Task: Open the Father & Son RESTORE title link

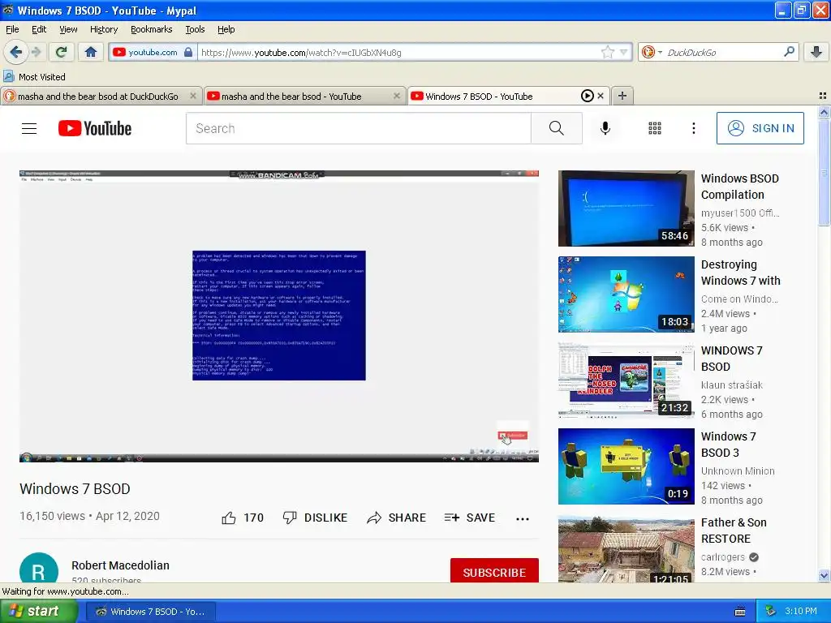Action: (x=734, y=531)
